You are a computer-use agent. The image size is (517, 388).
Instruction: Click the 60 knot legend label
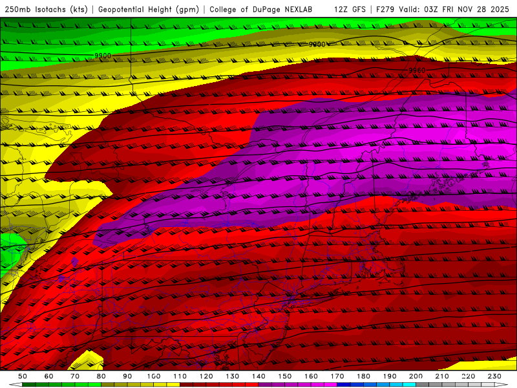tap(49, 376)
